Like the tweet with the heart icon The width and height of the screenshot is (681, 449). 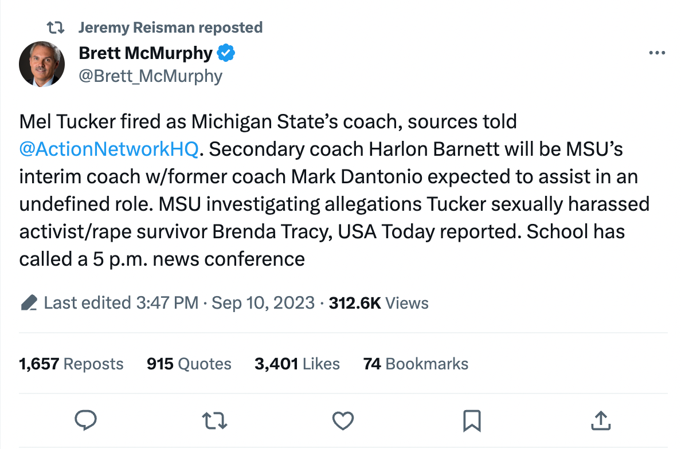pos(343,421)
